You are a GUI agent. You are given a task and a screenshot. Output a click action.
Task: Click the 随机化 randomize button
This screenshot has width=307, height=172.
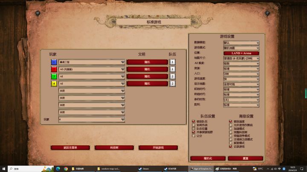[x=208, y=158]
